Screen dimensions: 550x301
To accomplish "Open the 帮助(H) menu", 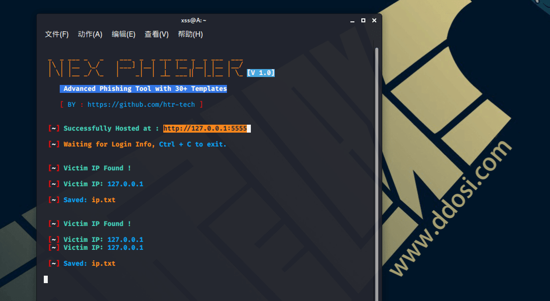I will (x=190, y=34).
